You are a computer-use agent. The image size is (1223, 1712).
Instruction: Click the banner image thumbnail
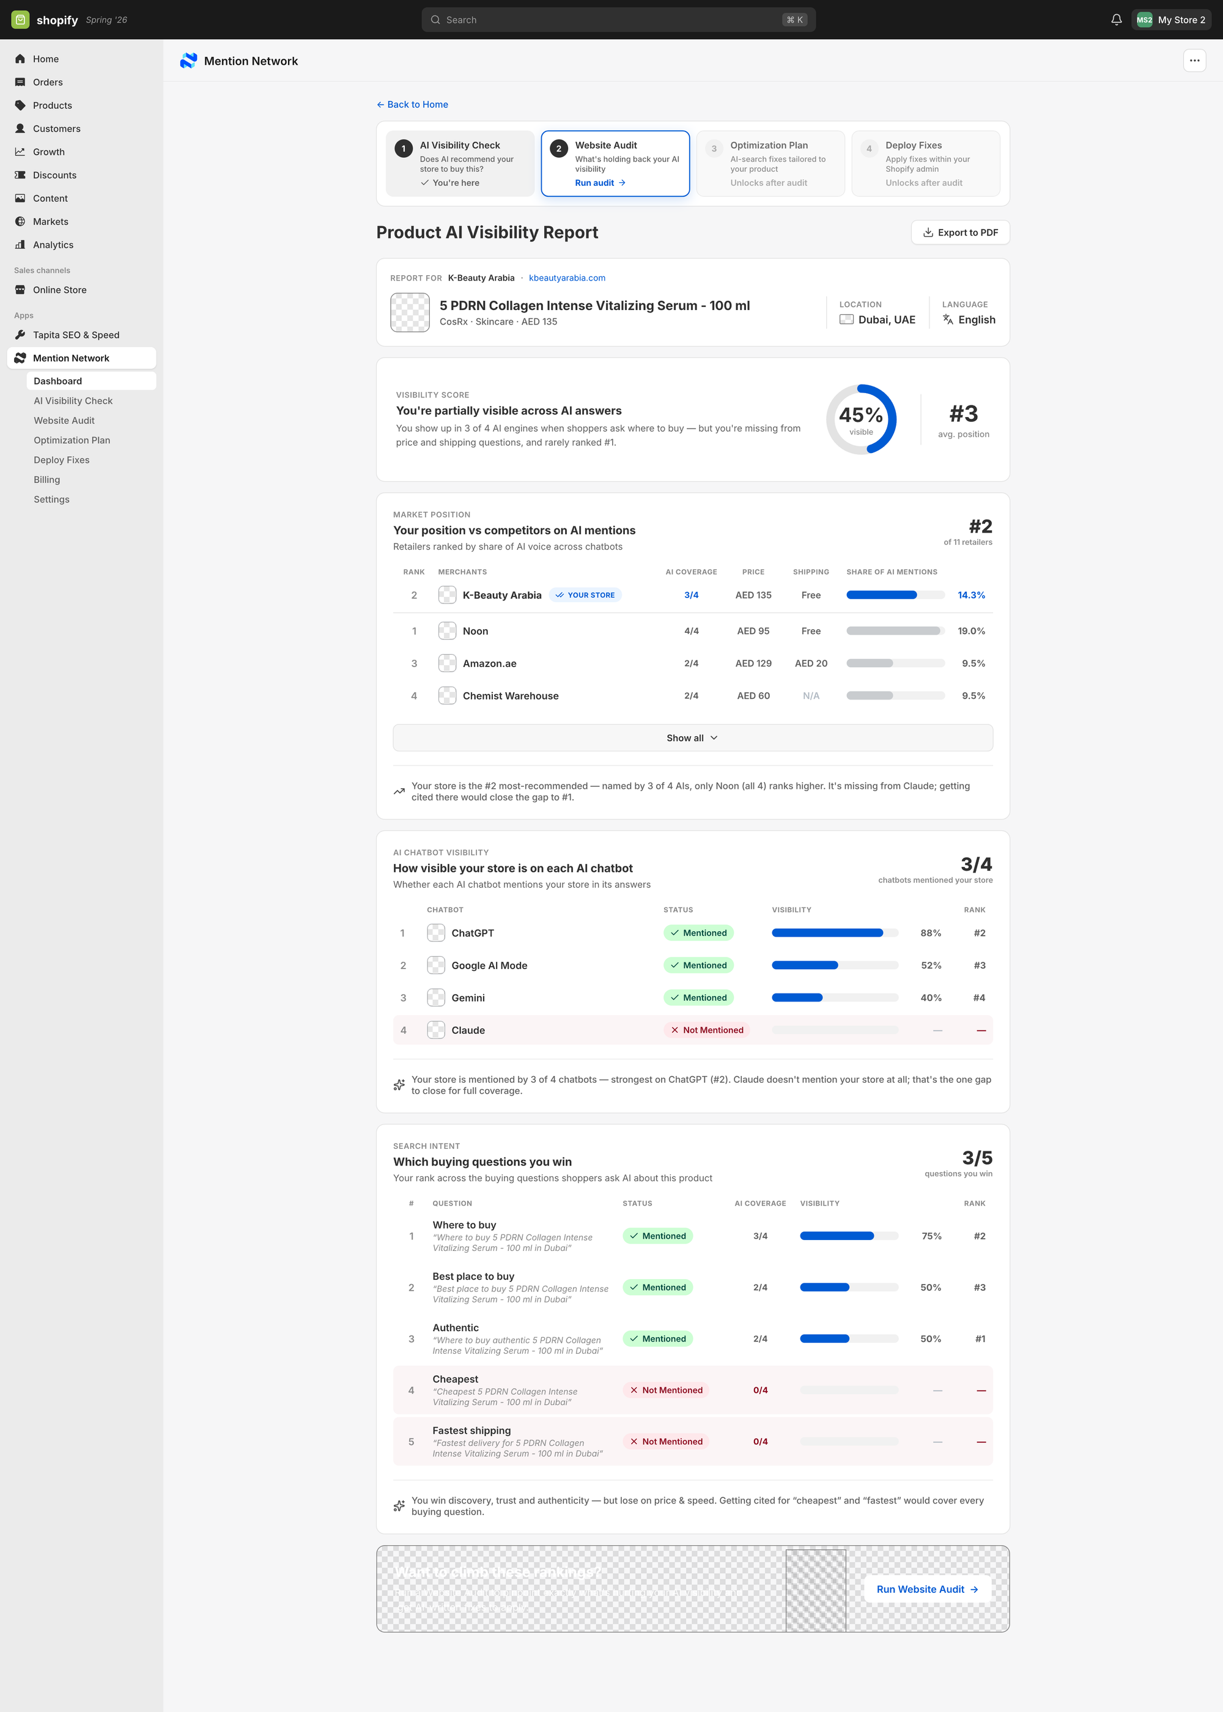816,1590
